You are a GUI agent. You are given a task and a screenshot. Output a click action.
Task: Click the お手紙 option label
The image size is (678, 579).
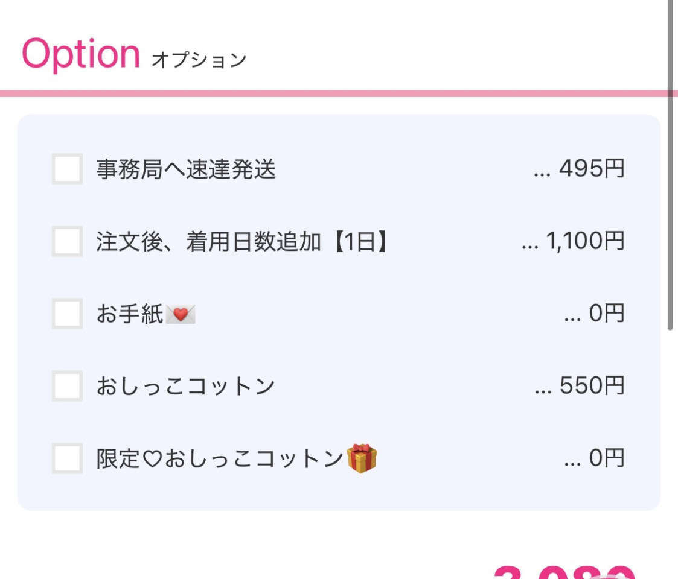click(130, 314)
